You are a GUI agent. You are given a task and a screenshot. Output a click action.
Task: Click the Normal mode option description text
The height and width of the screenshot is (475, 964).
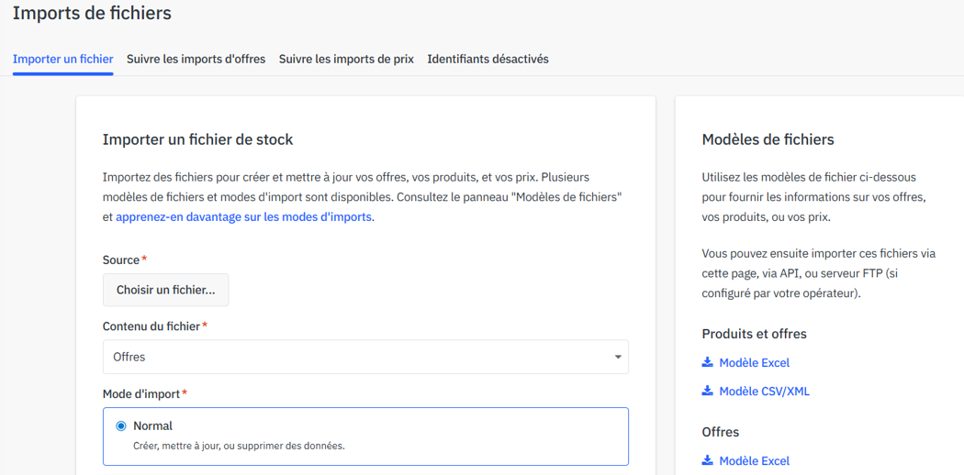click(239, 446)
